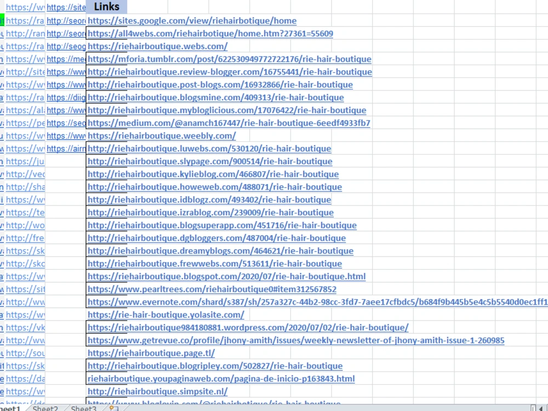This screenshot has height=411, width=548.
Task: Select the Links column header cell
Action: [106, 7]
